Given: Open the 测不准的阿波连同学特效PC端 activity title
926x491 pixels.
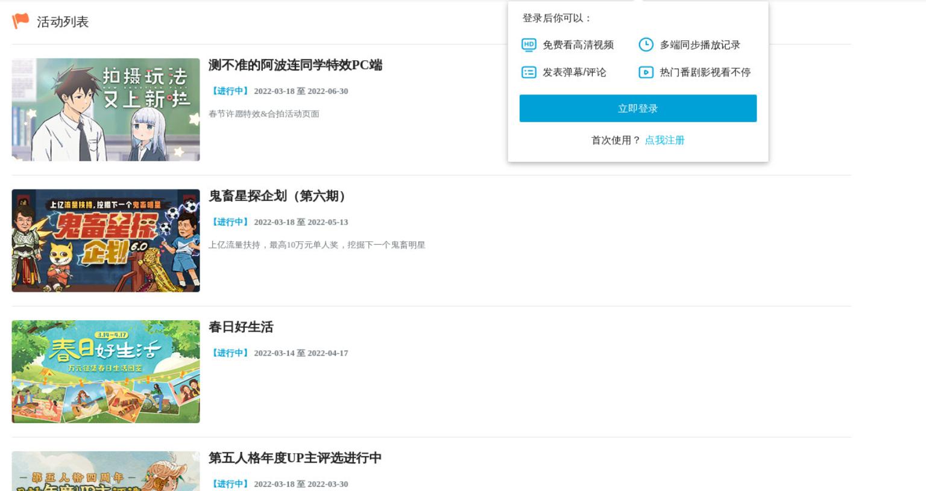Looking at the screenshot, I should click(x=295, y=65).
